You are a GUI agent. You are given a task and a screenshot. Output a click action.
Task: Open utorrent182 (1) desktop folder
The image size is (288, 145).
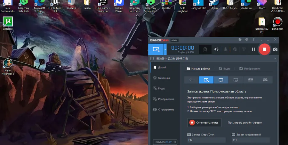click(262, 25)
